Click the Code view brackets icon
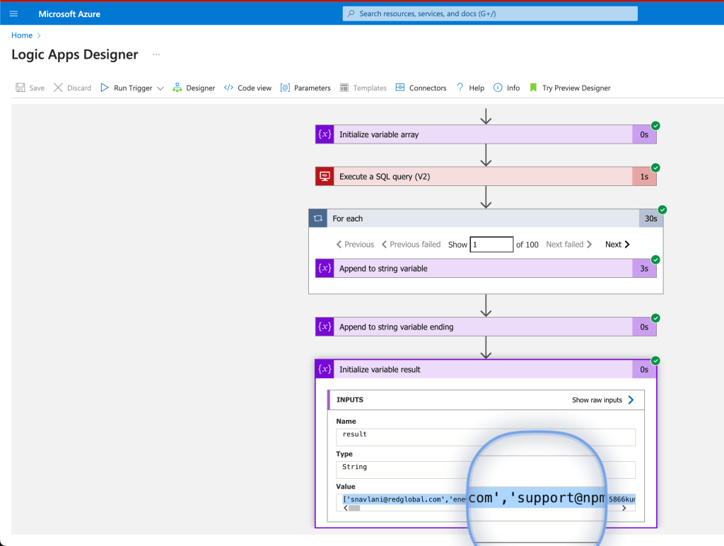The height and width of the screenshot is (546, 724). (x=228, y=88)
